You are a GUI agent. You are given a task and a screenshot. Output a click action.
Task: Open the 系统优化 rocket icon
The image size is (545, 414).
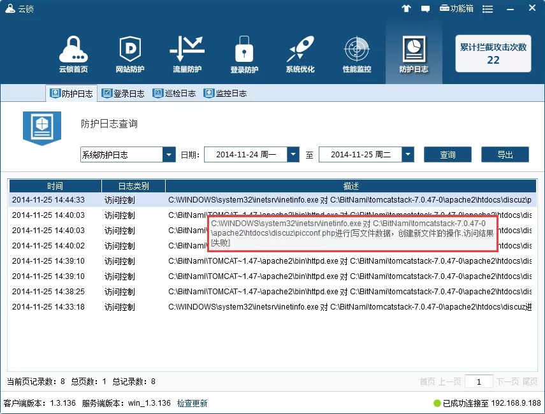click(x=300, y=54)
